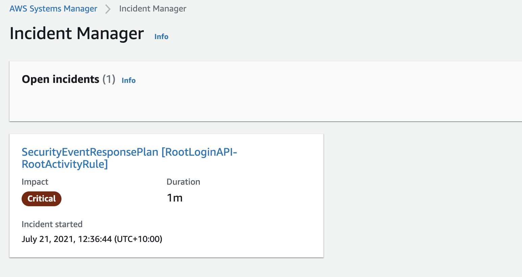Click the Incident Manager page heading
Image resolution: width=522 pixels, height=277 pixels.
(76, 33)
